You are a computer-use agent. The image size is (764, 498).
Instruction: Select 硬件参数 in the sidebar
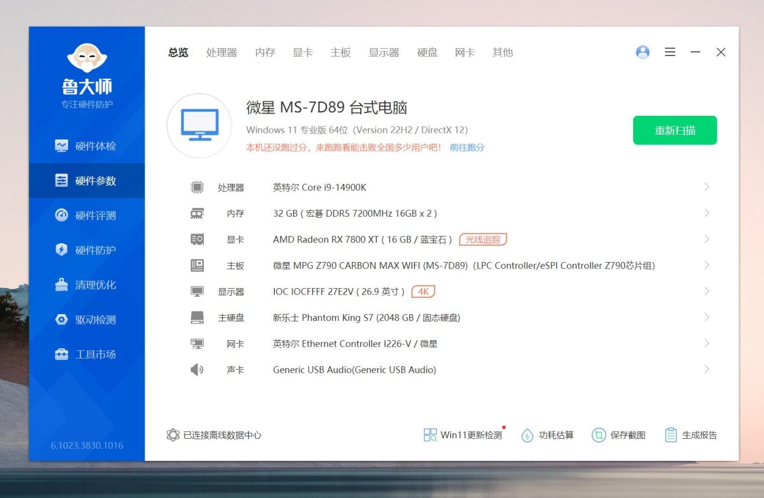coord(86,181)
